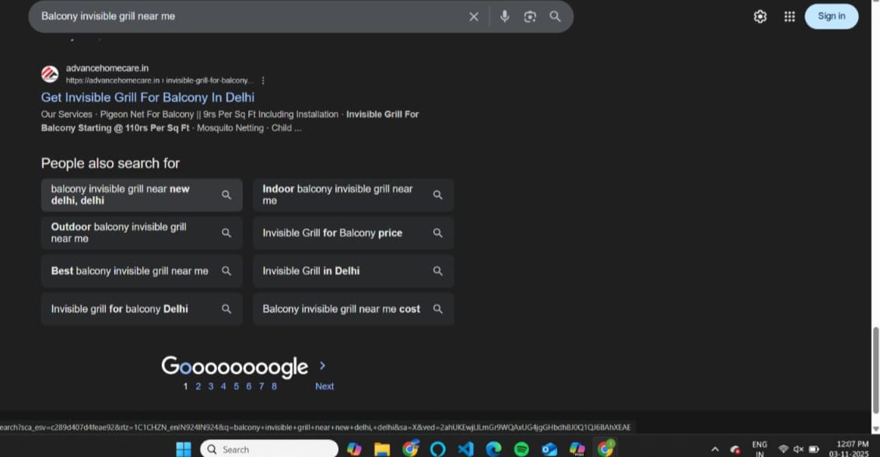Go to next results page arrow
The width and height of the screenshot is (880, 457).
(x=323, y=366)
